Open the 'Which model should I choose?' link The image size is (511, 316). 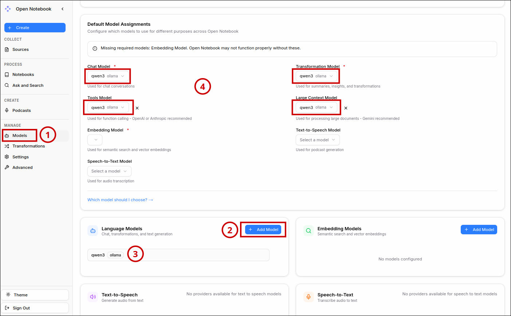[x=120, y=200]
